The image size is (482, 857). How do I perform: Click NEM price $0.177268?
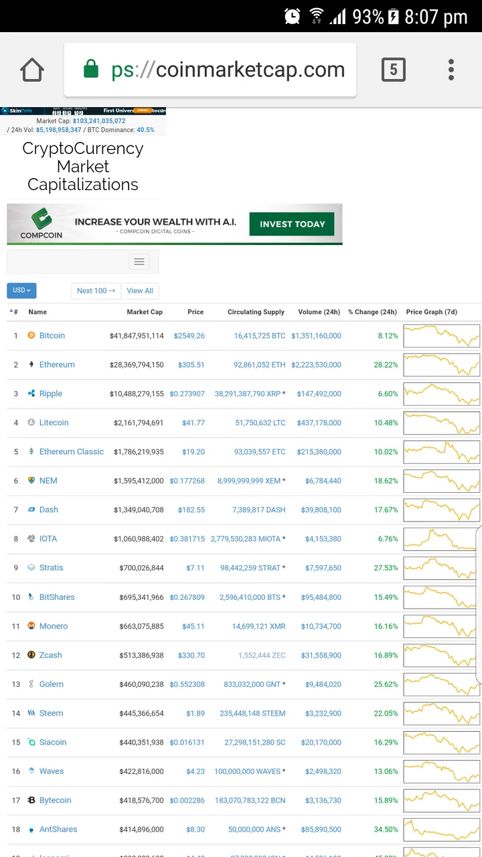[187, 481]
